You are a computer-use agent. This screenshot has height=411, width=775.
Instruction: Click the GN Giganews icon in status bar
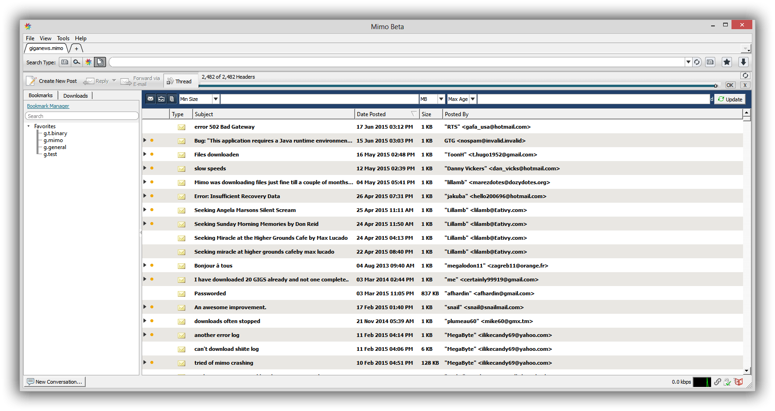(x=738, y=382)
